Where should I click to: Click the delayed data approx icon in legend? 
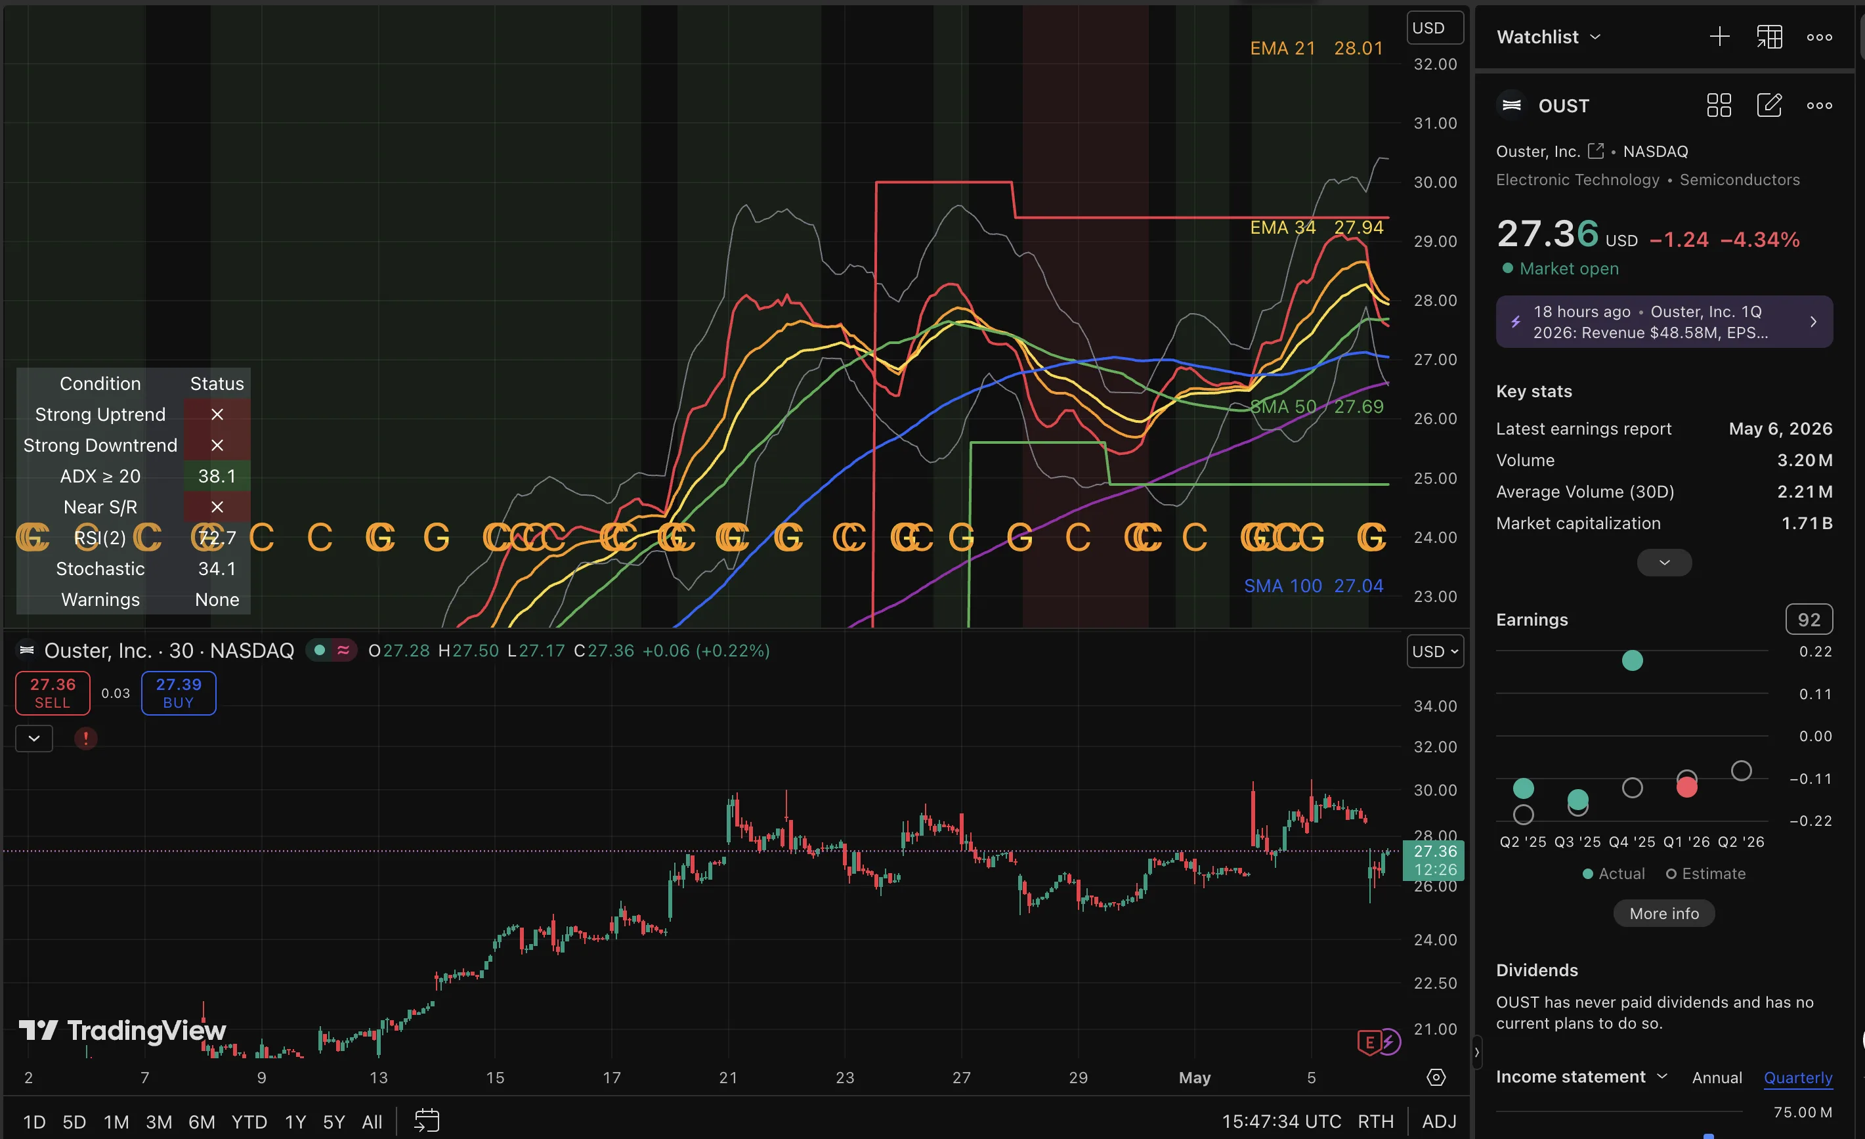click(343, 650)
